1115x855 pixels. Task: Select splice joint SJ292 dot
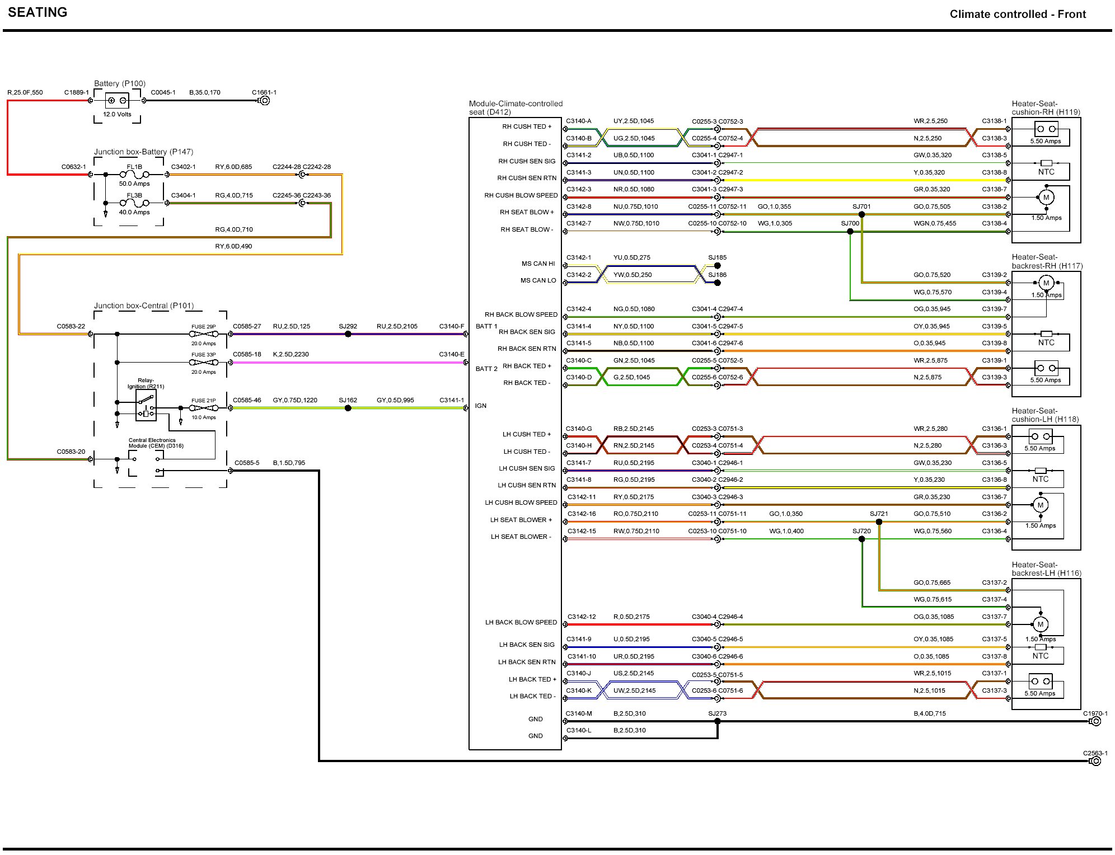click(348, 334)
